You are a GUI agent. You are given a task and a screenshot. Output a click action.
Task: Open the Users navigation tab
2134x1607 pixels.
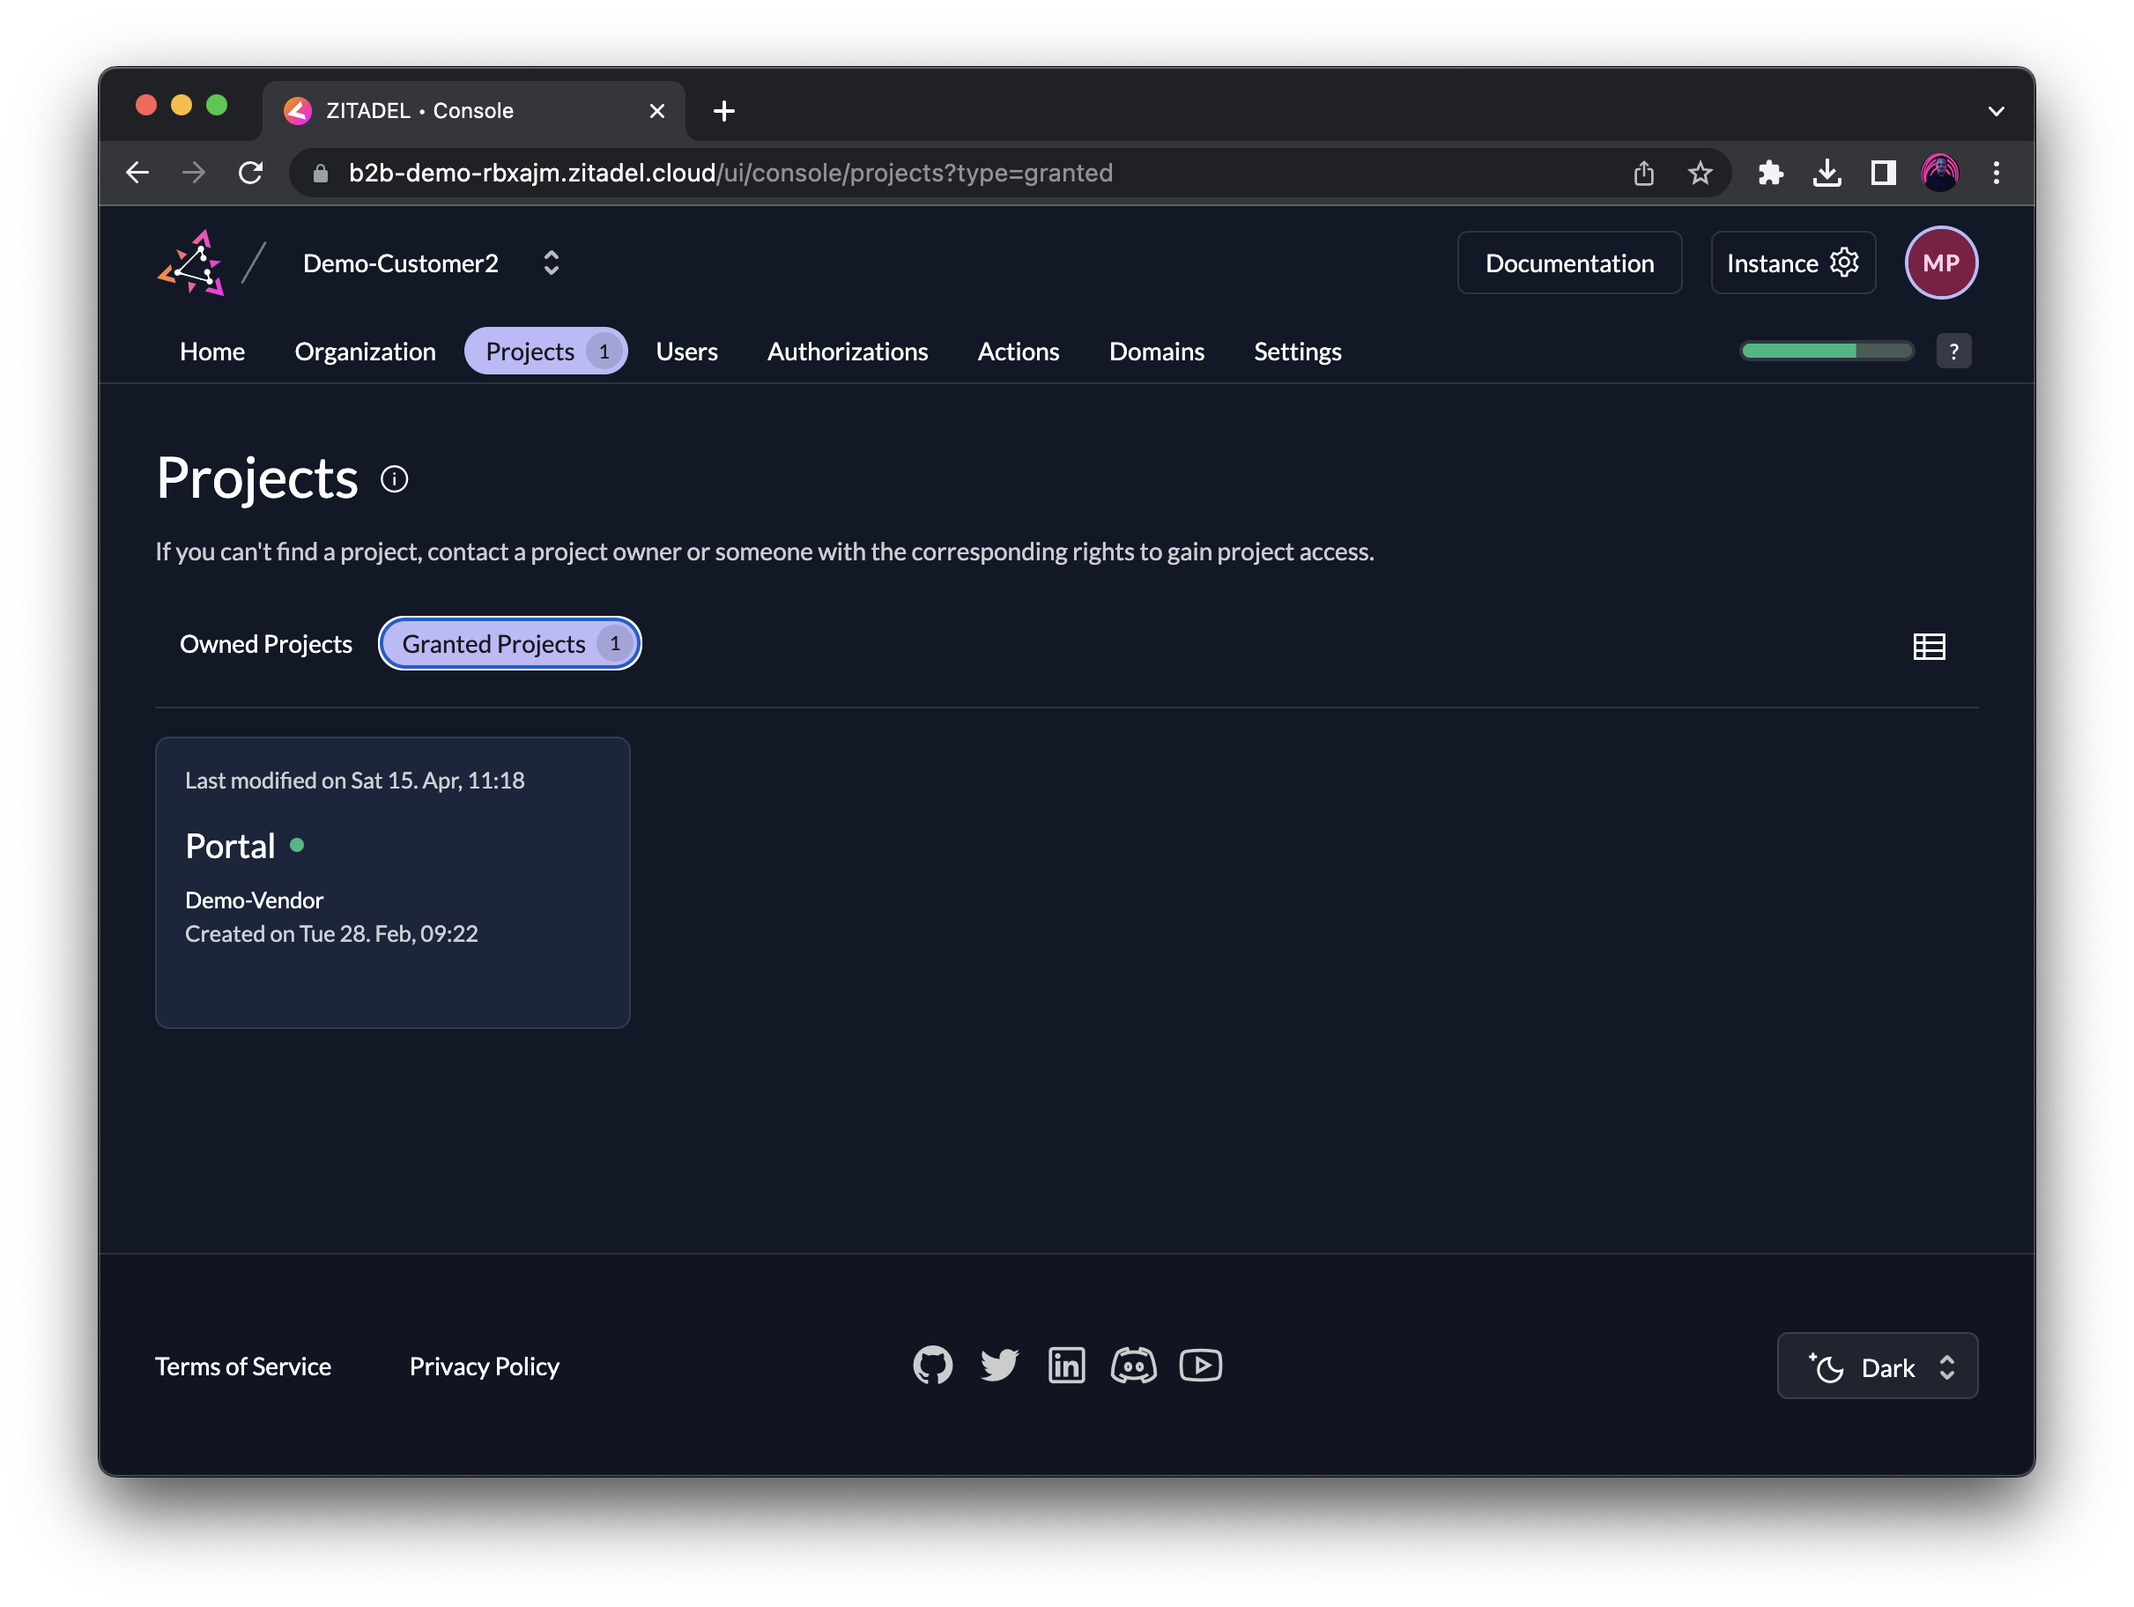[x=685, y=352]
